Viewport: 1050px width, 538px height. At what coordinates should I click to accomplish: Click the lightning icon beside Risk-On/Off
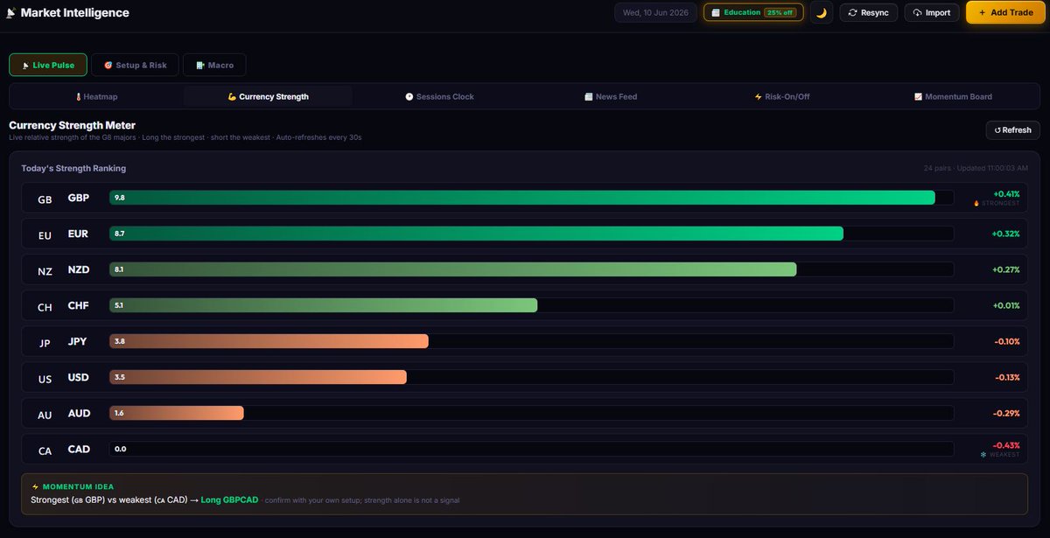click(758, 96)
